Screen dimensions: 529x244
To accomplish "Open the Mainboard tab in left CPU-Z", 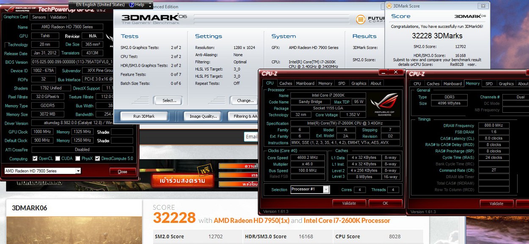I will point(305,84).
